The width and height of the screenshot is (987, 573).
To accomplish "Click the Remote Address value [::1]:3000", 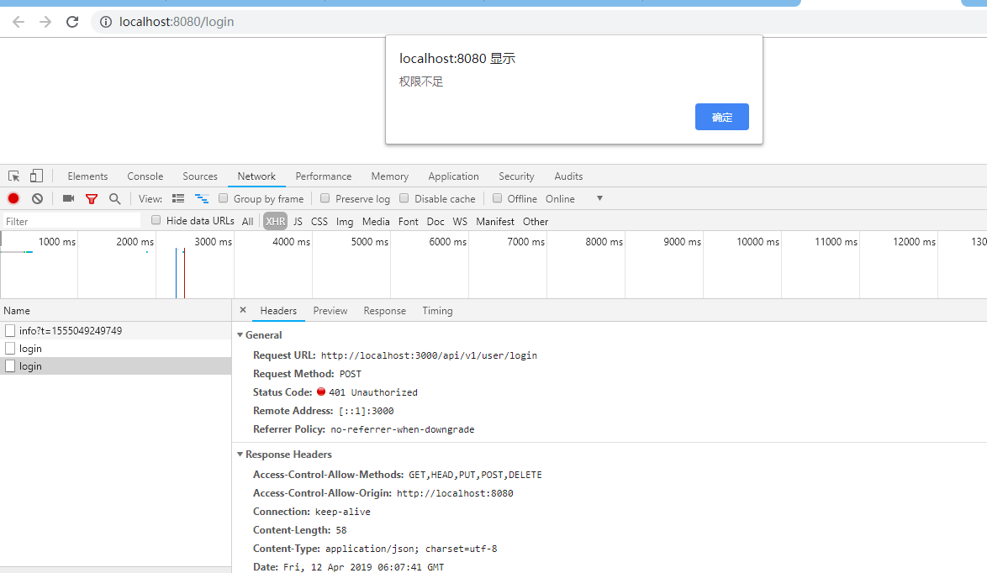I will pos(366,411).
